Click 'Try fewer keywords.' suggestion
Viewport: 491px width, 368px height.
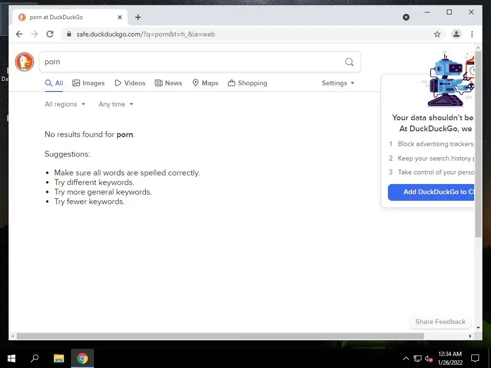(89, 202)
